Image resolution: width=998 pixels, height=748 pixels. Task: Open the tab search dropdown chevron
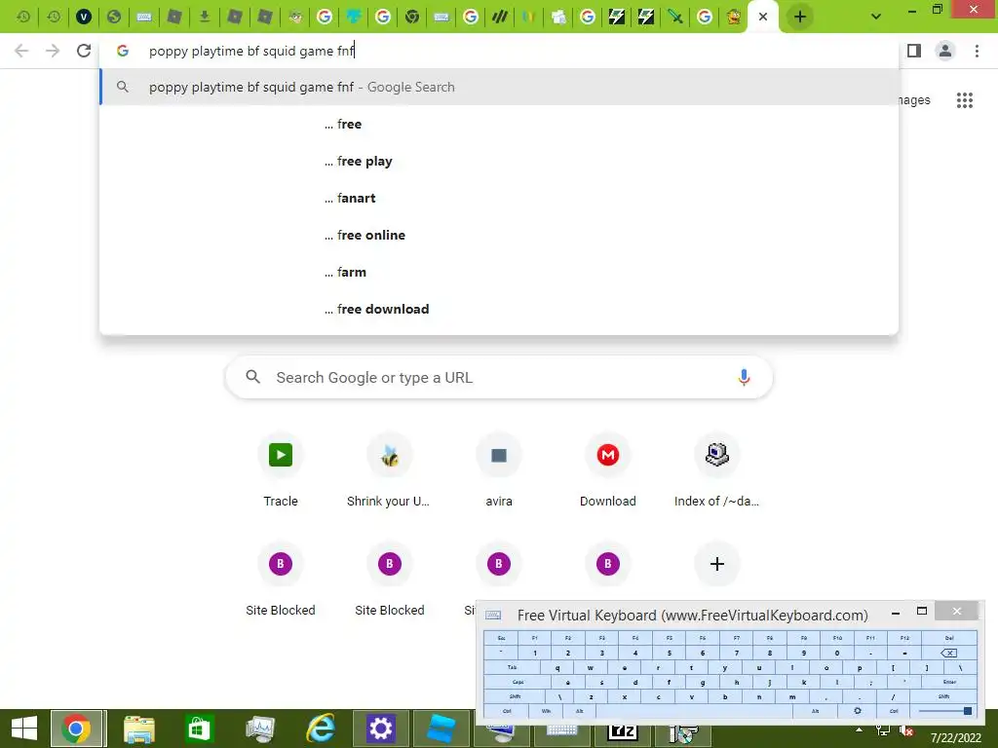876,17
